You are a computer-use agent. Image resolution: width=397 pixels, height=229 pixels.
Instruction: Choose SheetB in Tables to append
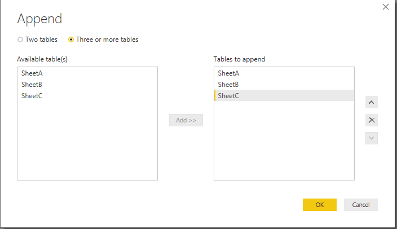coord(228,85)
